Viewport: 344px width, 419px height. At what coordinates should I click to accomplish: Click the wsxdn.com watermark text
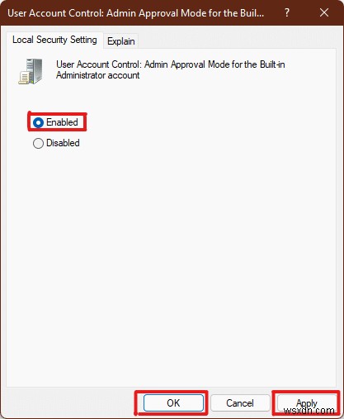[309, 410]
